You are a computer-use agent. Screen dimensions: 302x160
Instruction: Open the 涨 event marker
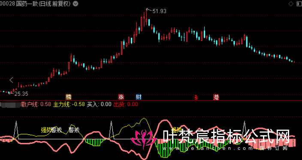point(121,97)
